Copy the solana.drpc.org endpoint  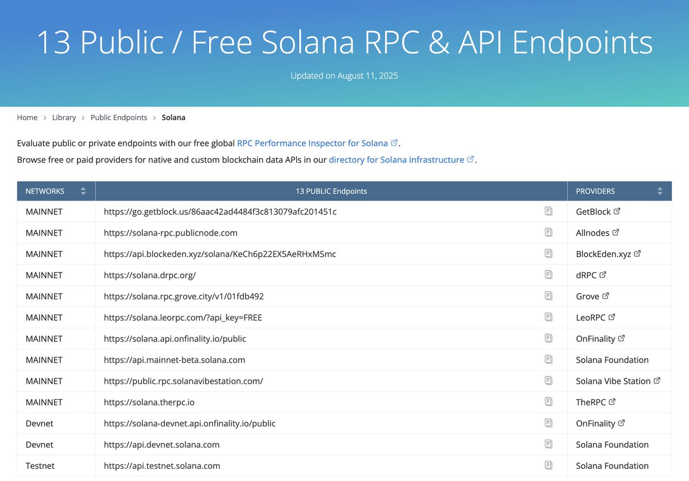point(548,275)
